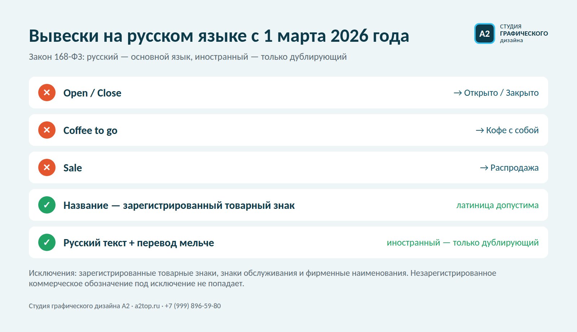Click red cross icon beside Coffee to go
577x332 pixels.
pos(47,130)
